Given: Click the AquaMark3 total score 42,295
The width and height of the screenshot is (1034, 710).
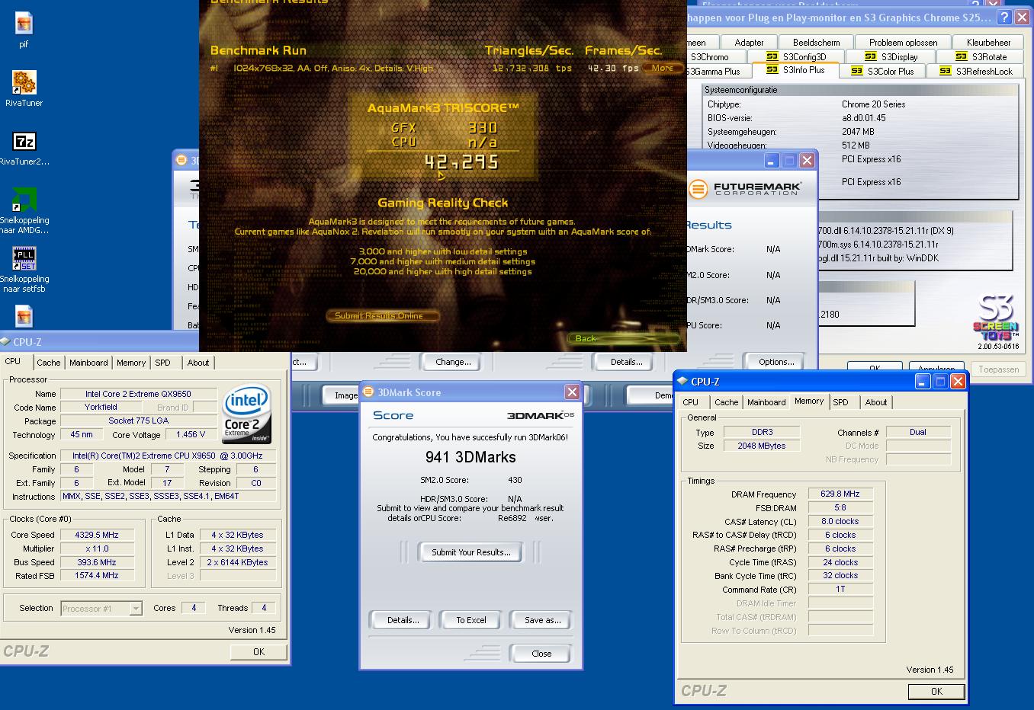Looking at the screenshot, I should coord(461,162).
